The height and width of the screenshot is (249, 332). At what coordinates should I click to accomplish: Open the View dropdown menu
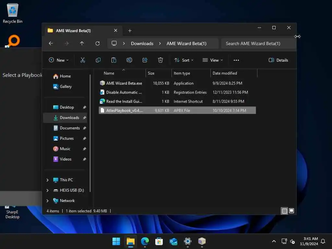pos(213,60)
